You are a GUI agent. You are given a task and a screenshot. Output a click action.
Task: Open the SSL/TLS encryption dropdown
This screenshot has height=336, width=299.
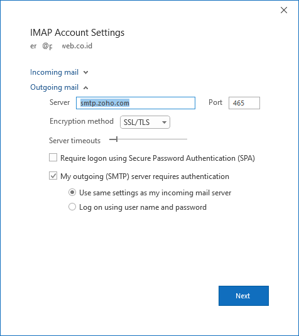click(x=145, y=122)
